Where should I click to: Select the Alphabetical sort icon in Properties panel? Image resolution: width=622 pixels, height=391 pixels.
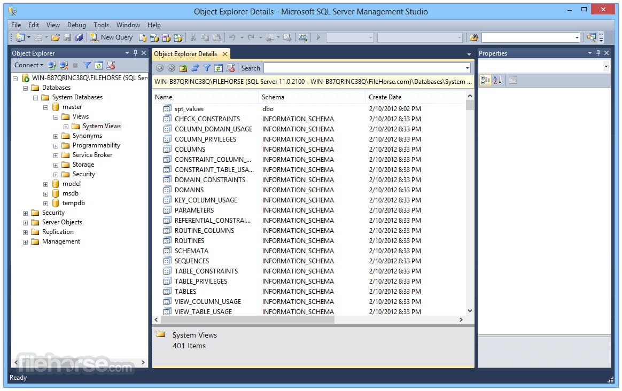point(497,80)
